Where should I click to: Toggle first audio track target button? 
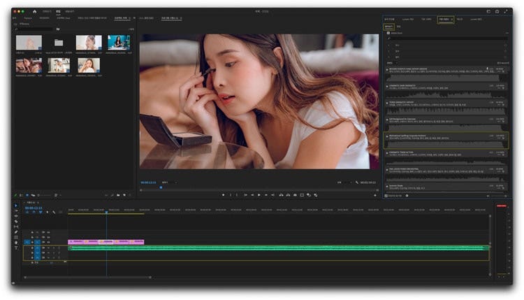[36, 248]
